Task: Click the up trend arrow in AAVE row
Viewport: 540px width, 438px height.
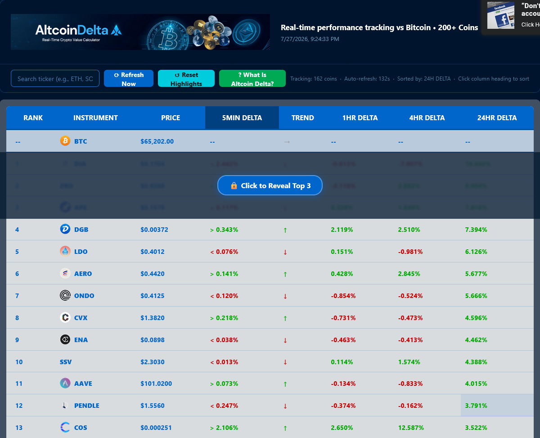Action: point(285,384)
